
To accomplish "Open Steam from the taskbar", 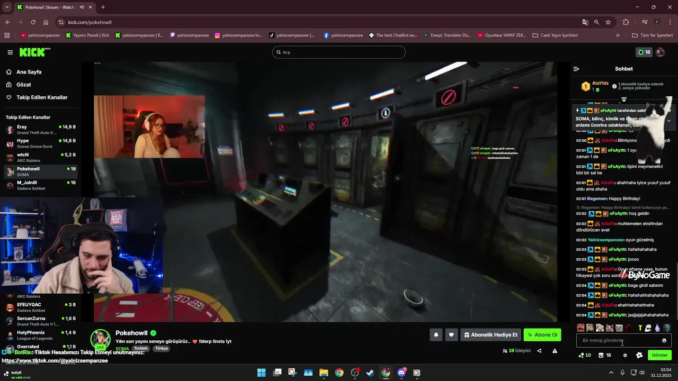I will click(x=370, y=373).
